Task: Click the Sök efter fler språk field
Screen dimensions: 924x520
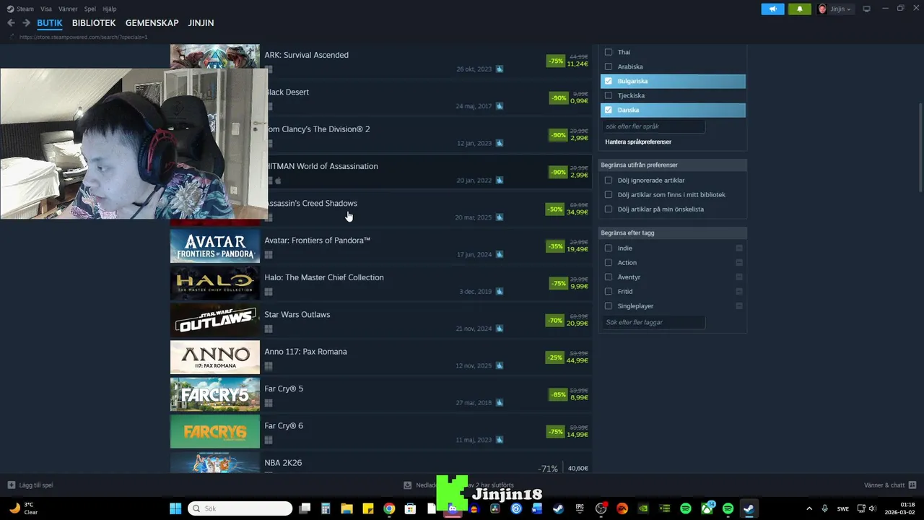Action: [653, 126]
